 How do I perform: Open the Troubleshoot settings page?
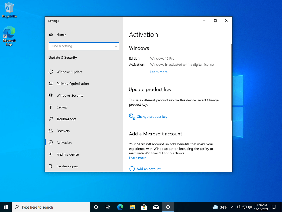coord(66,119)
